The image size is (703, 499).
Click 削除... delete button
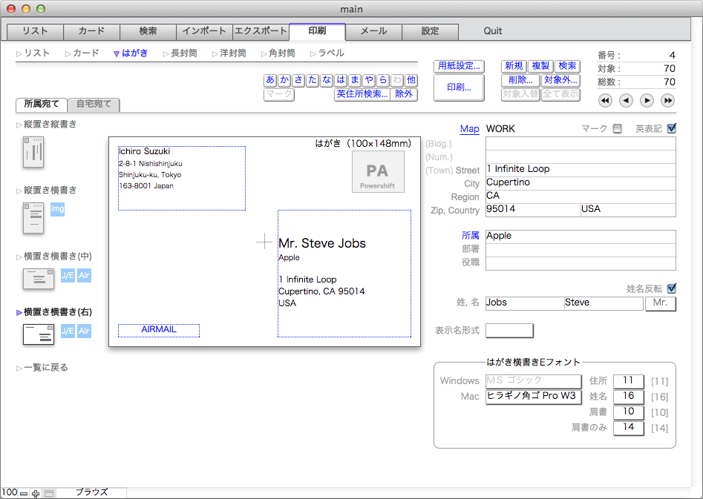(x=520, y=81)
